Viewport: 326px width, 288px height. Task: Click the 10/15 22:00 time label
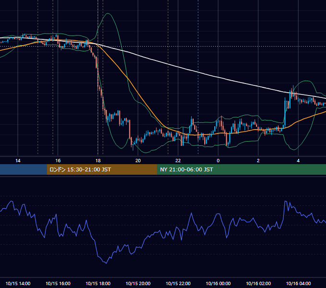(178, 283)
